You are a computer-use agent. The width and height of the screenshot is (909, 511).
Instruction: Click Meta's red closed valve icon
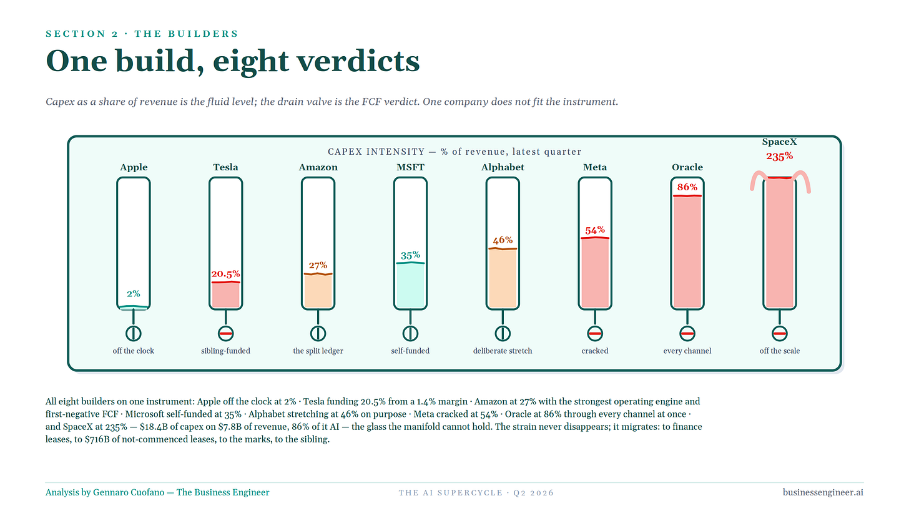[x=595, y=333]
